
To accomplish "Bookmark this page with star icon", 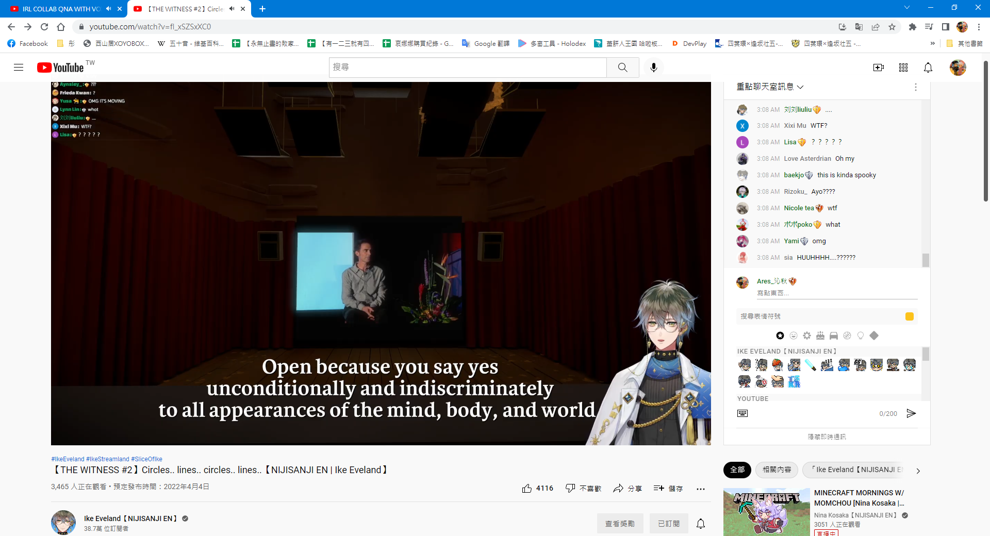I will (x=892, y=27).
